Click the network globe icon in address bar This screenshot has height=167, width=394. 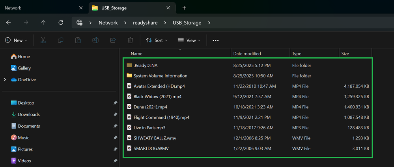[80, 22]
